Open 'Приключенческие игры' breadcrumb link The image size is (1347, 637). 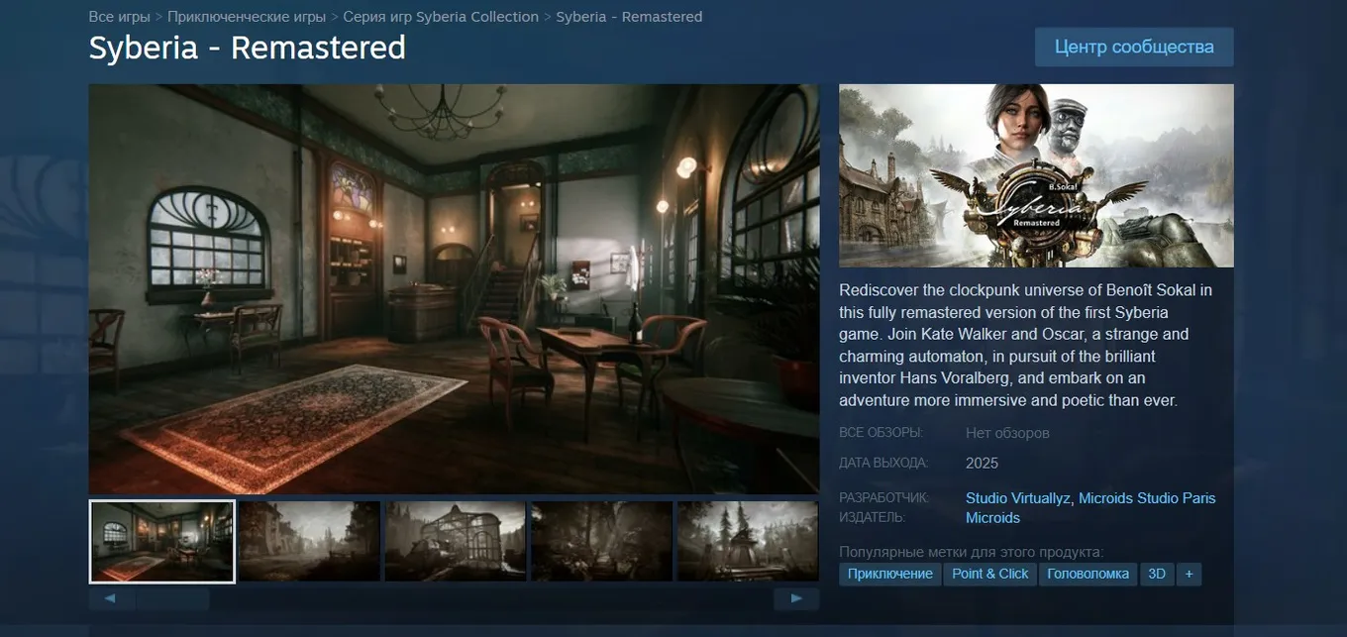(x=247, y=17)
